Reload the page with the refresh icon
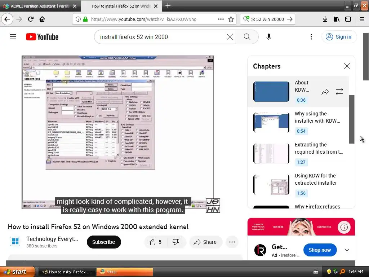 point(31,19)
